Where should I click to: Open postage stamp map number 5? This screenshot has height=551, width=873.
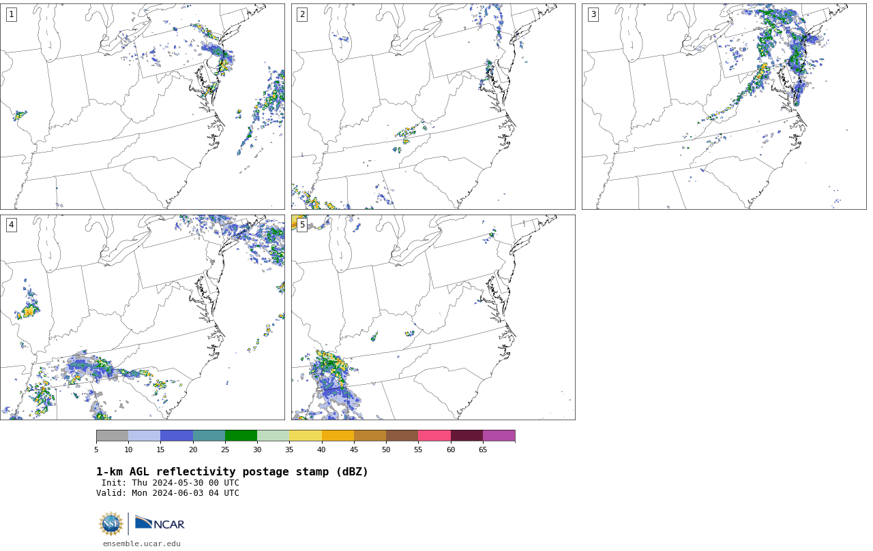[433, 317]
